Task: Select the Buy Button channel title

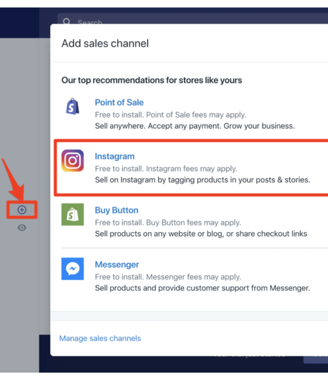Action: pyautogui.click(x=117, y=210)
